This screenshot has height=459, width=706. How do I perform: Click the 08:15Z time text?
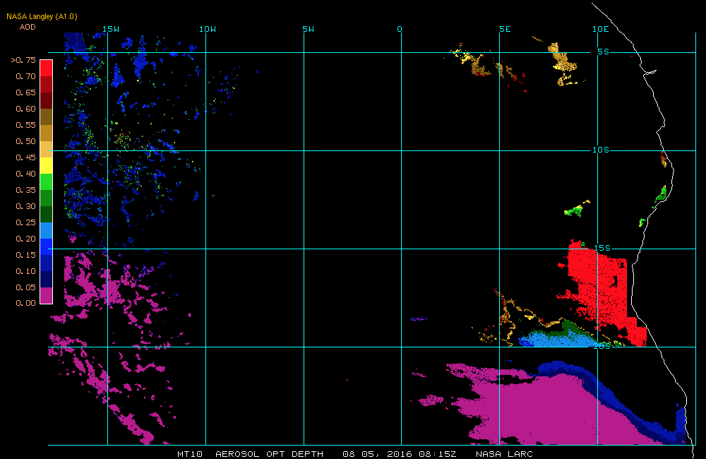[438, 454]
